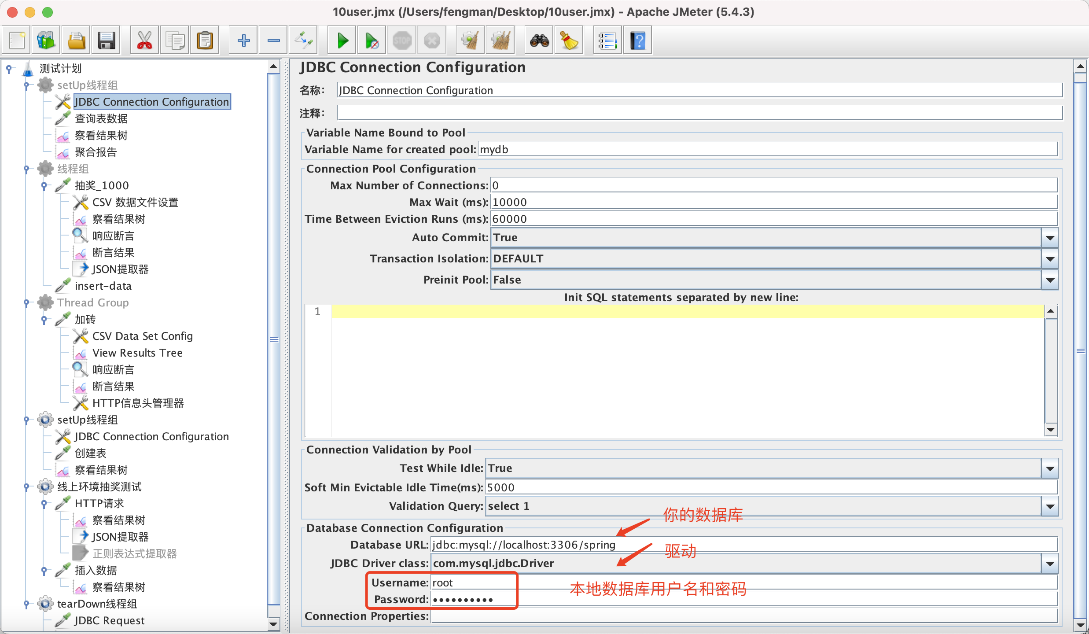Click the Stop test icon
1089x634 pixels.
402,41
